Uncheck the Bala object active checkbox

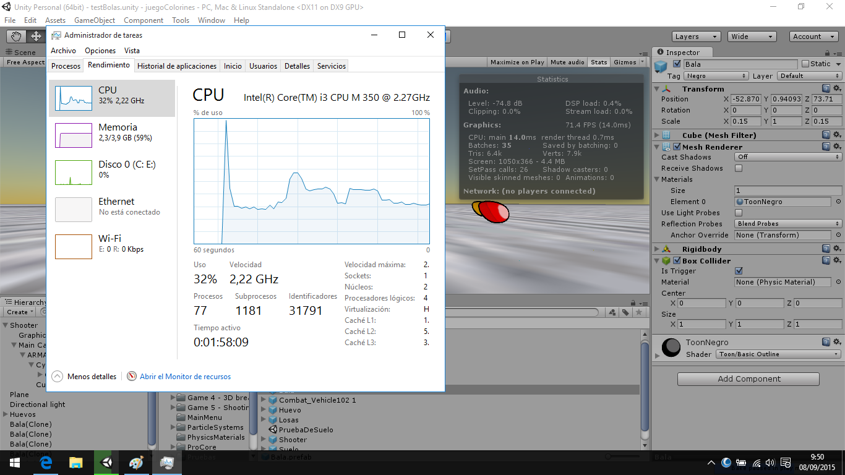point(677,64)
